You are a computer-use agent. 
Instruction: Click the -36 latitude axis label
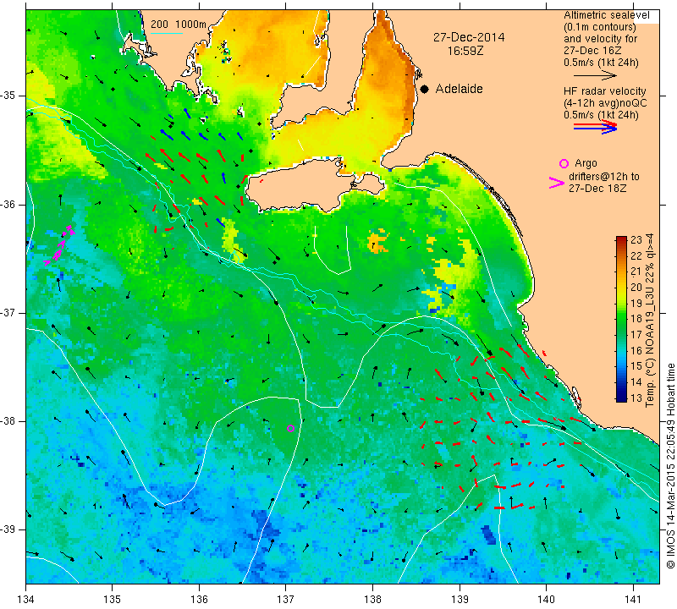pos(8,204)
